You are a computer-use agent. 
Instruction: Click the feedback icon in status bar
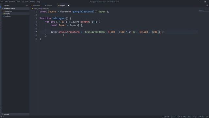(x=207, y=117)
